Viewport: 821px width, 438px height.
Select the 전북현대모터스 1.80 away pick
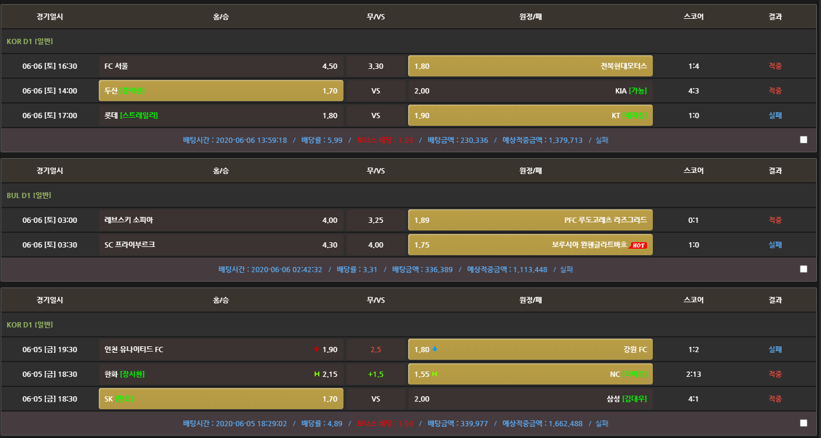530,66
